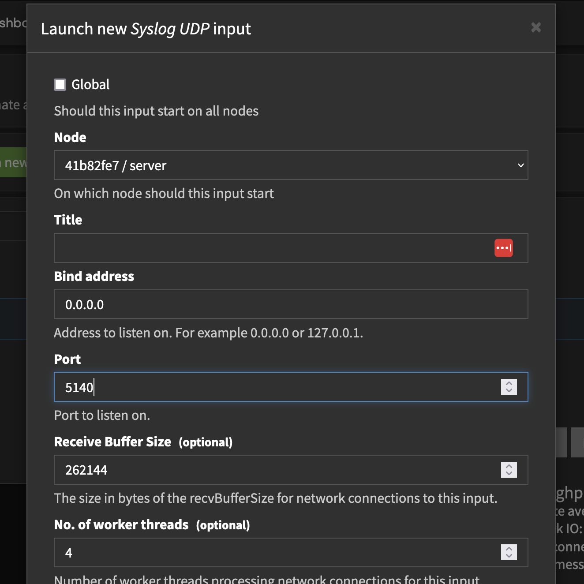Click the Global checkbox label text

(x=90, y=85)
